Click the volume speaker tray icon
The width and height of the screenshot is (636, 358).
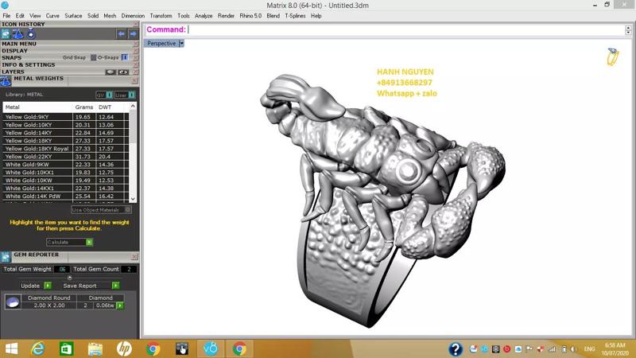573,349
